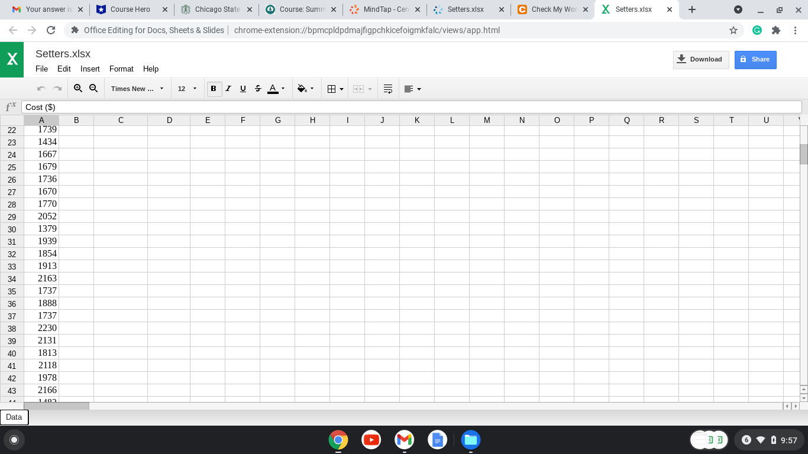
Task: Redo the last undone action
Action: coord(57,89)
